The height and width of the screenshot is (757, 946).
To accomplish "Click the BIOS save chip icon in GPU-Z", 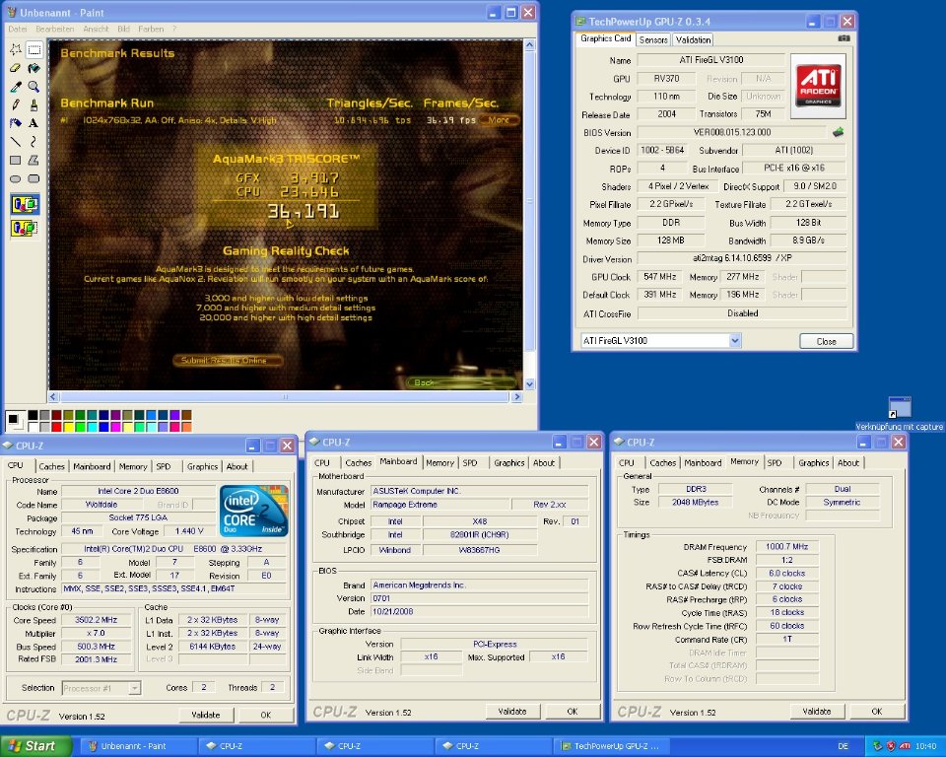I will 838,132.
